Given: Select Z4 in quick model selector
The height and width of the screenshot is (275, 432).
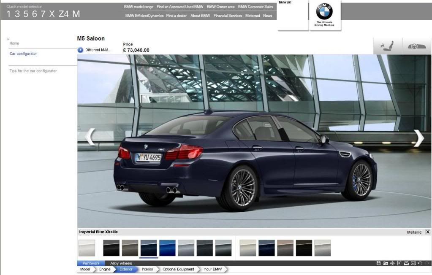Looking at the screenshot, I should point(64,14).
